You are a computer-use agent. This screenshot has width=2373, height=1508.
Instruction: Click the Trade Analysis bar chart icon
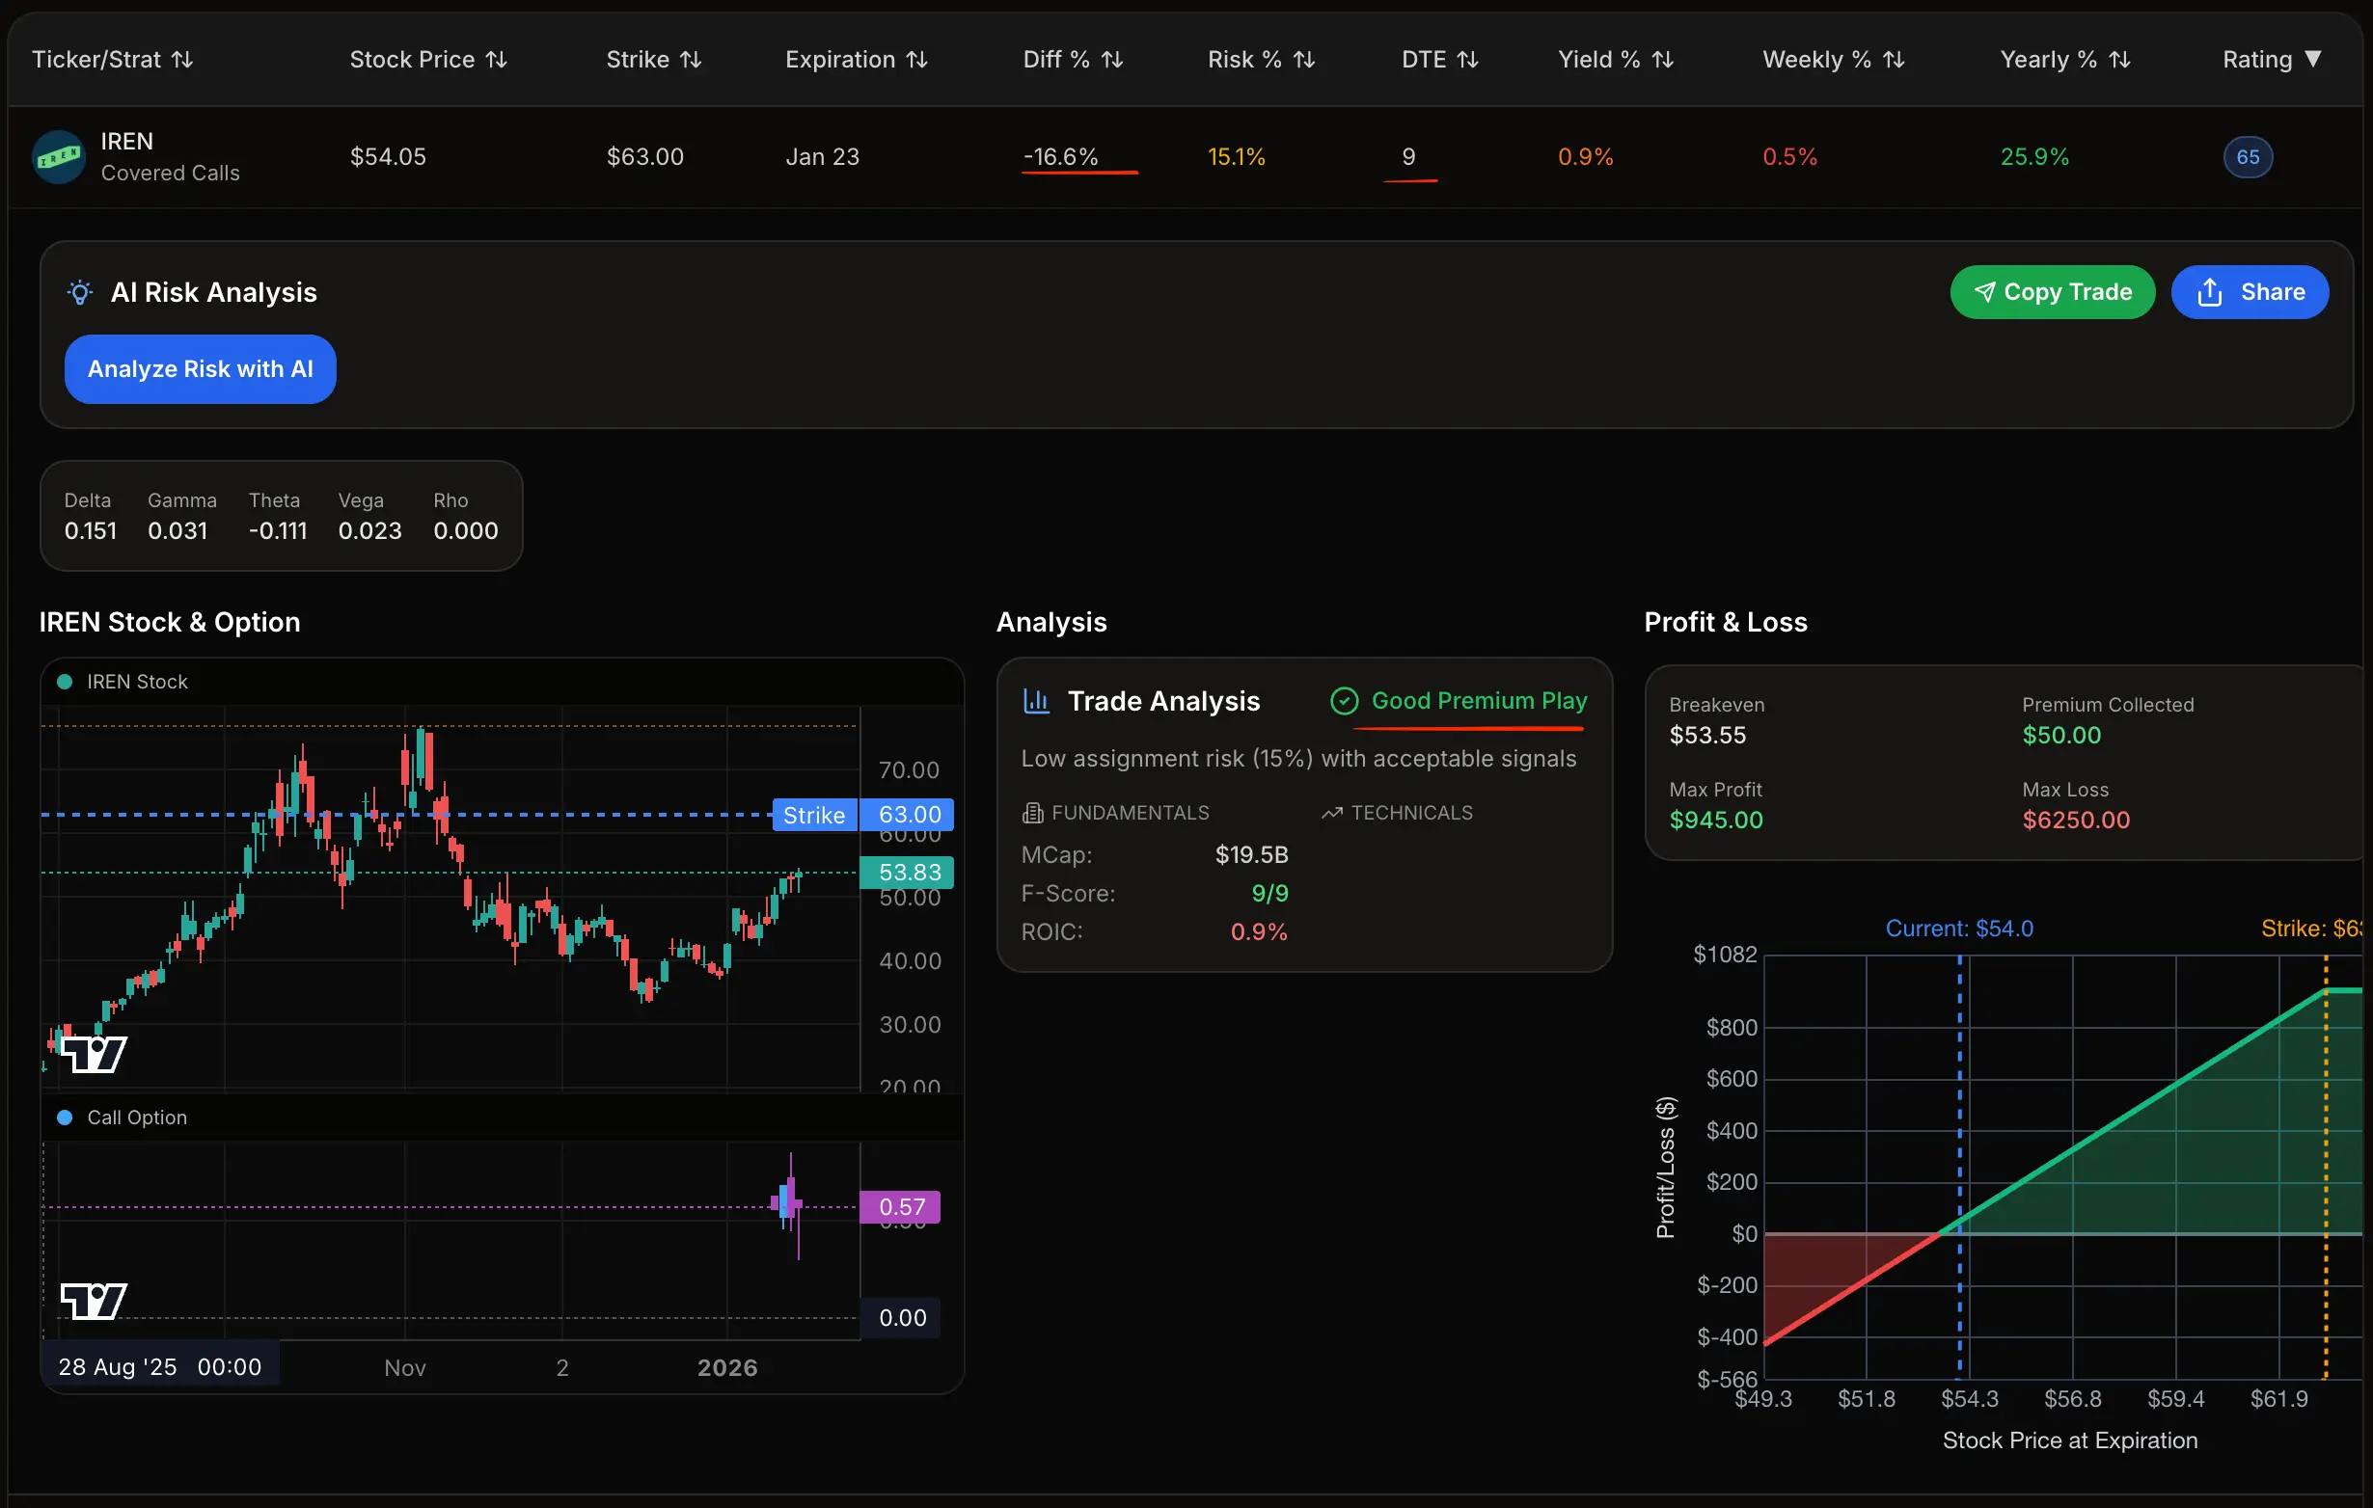(1036, 701)
